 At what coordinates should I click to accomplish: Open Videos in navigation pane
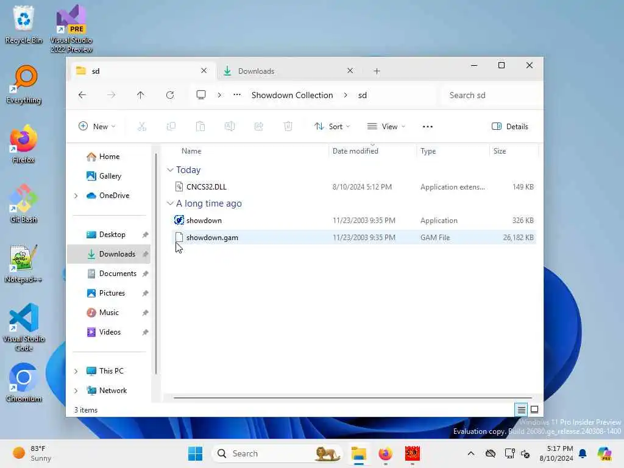tap(110, 332)
